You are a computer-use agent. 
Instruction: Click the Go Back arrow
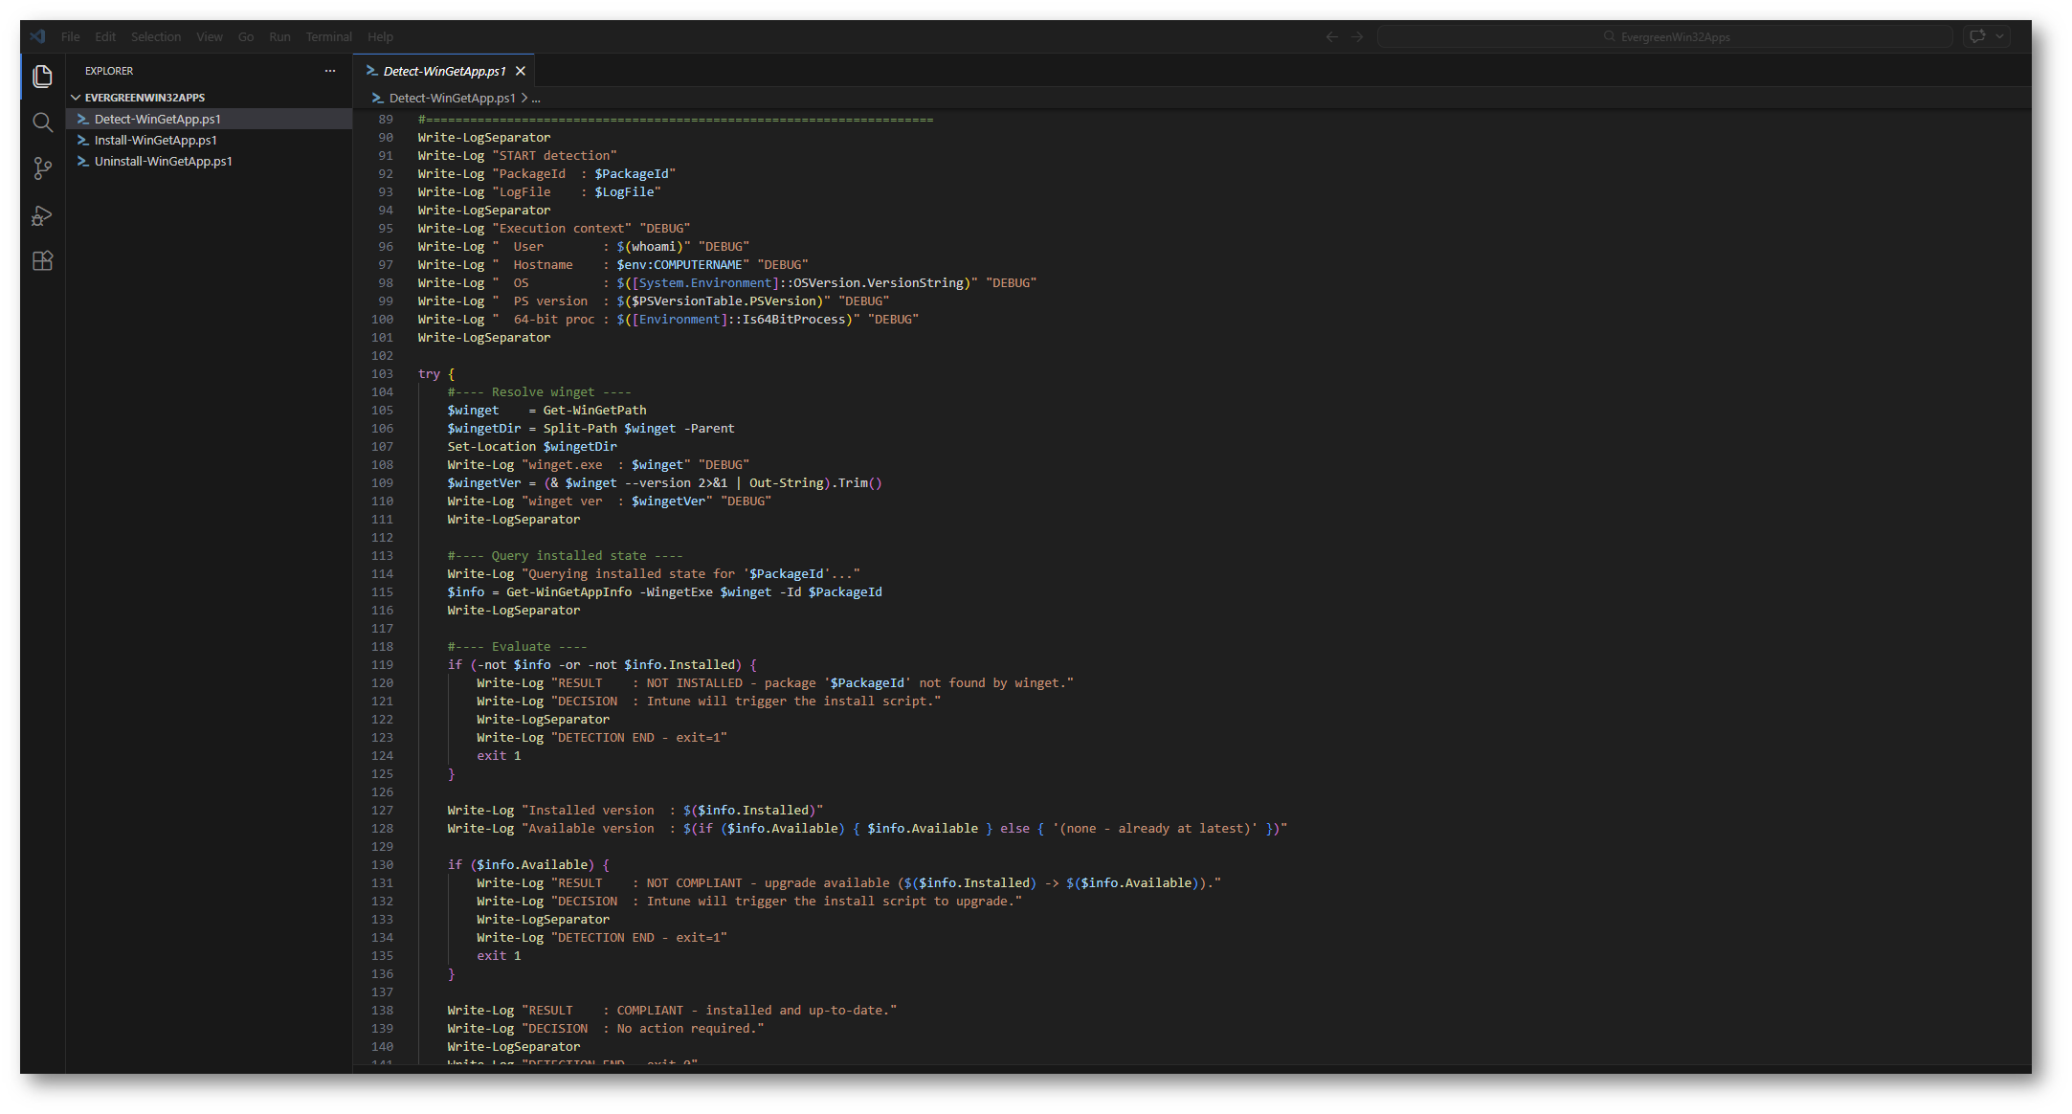coord(1331,37)
